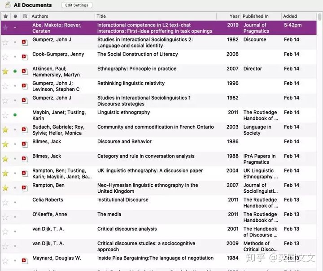
Task: Toggle green unread dot on Atkinson Ethnography row
Action: coord(15,71)
